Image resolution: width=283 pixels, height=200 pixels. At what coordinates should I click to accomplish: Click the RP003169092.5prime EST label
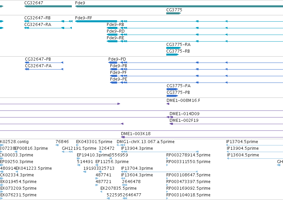coord(188,188)
